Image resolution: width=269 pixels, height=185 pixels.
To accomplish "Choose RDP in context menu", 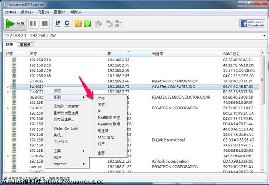I will point(66,157).
